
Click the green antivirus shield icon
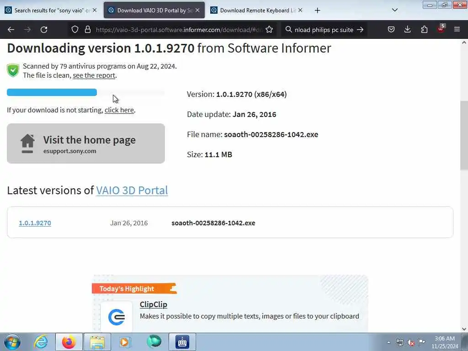click(x=13, y=70)
